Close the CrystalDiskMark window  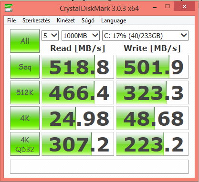(x=185, y=7)
